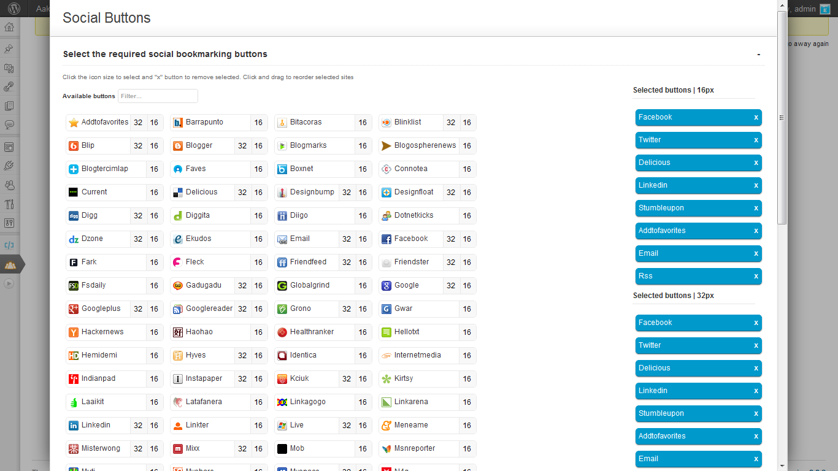Open the Plugins menu in sidebar
Screen dimensions: 838x471
[9, 166]
